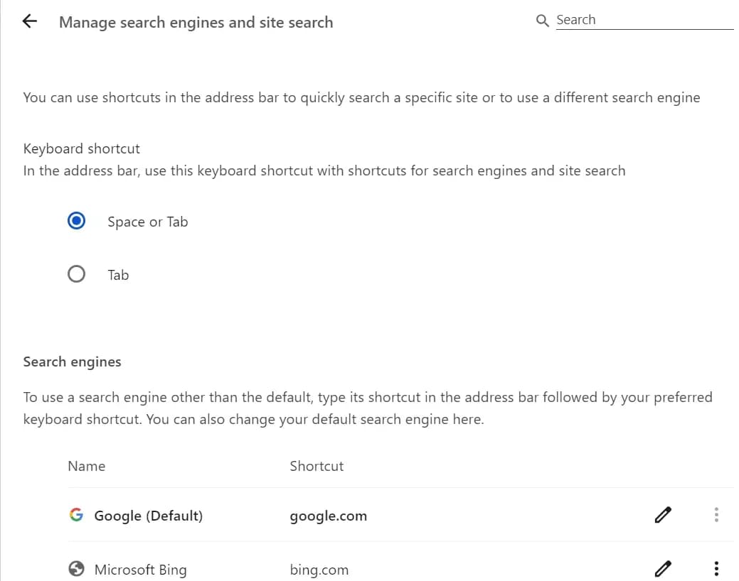Click the bing.com shortcut text
The width and height of the screenshot is (739, 581).
pyautogui.click(x=319, y=570)
